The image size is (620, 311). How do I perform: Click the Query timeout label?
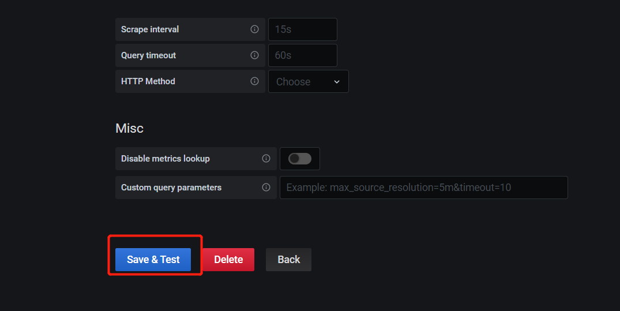point(148,55)
